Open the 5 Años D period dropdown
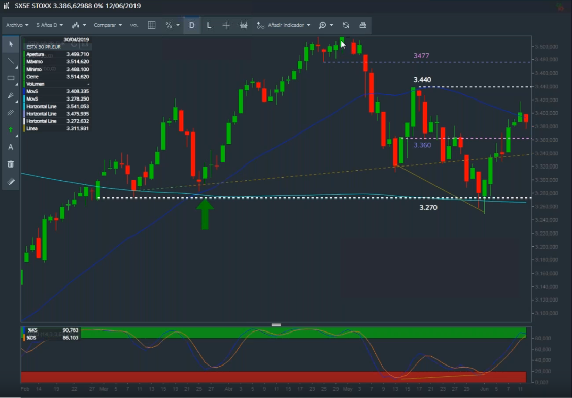Viewport: 572px width, 398px height. pyautogui.click(x=49, y=25)
